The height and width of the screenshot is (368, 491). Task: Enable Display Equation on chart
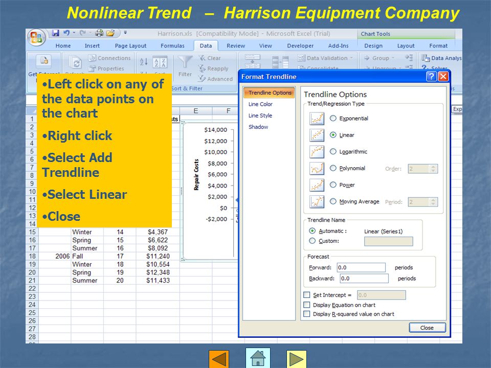pos(307,305)
